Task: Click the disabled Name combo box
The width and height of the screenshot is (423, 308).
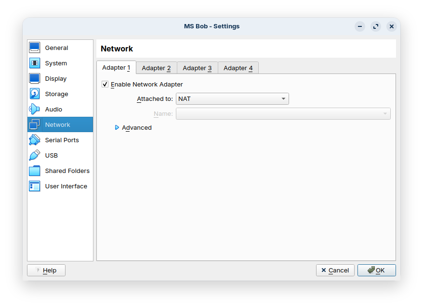Action: click(x=283, y=114)
